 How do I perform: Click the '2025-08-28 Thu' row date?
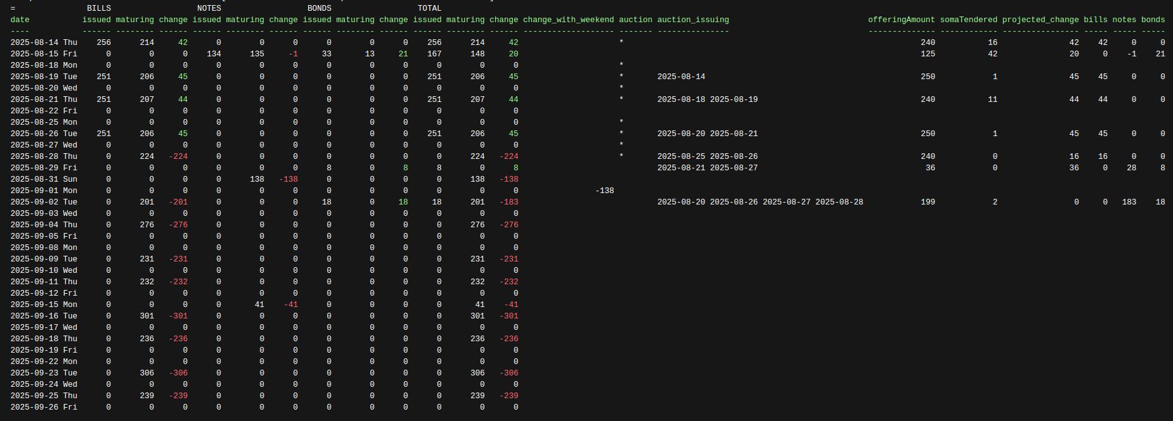[x=44, y=156]
